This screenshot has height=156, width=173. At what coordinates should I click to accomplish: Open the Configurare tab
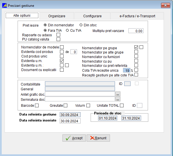[92, 16]
